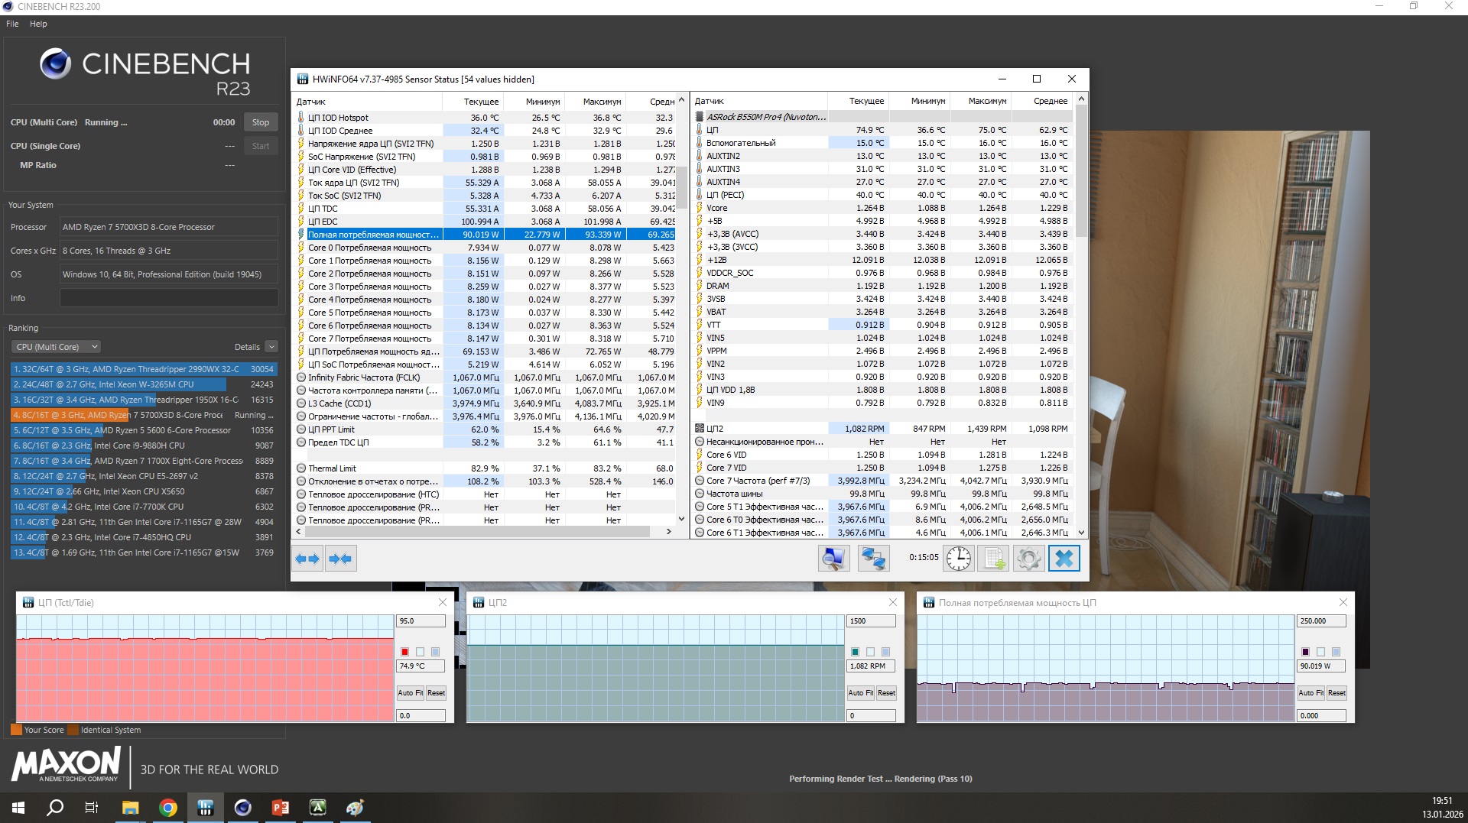Toggle the light-blue checkbox in ЦП2 fan graph
1468x823 pixels.
pos(885,652)
